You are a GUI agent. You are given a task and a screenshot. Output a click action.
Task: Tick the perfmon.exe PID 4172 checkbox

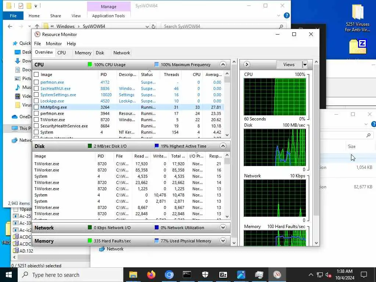tap(36, 82)
